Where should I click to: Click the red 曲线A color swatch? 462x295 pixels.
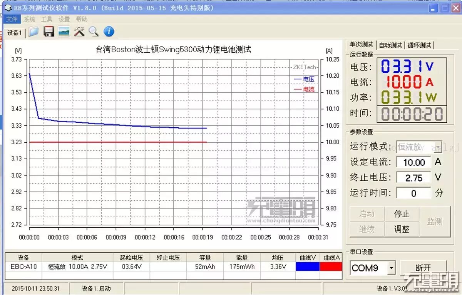[x=331, y=267]
